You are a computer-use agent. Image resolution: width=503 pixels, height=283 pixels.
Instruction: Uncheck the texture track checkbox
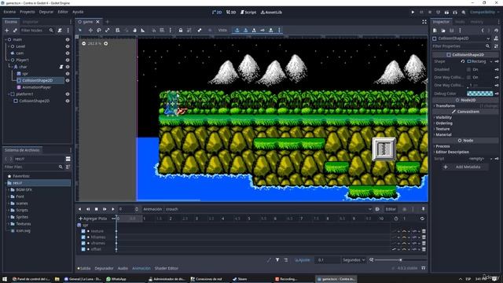83,231
